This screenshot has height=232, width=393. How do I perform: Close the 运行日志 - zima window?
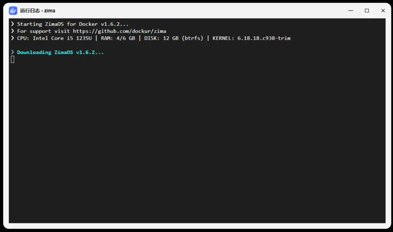383,11
